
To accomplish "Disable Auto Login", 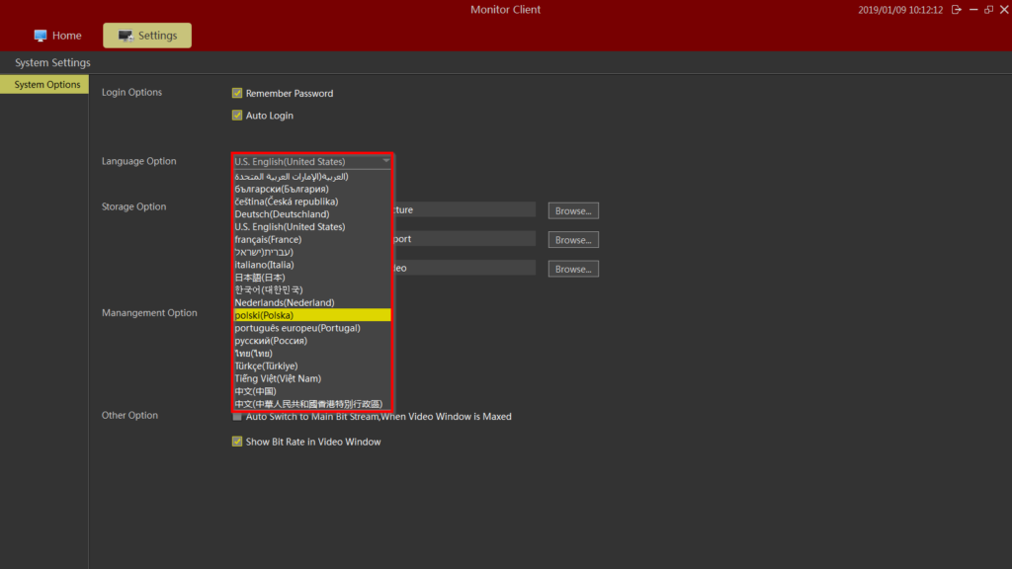I will pos(237,115).
